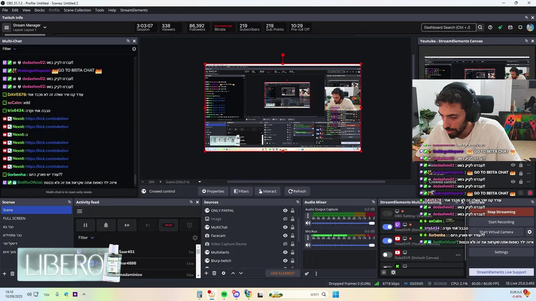
Task: Show hidden icons in system tray
Action: (x=84, y=294)
